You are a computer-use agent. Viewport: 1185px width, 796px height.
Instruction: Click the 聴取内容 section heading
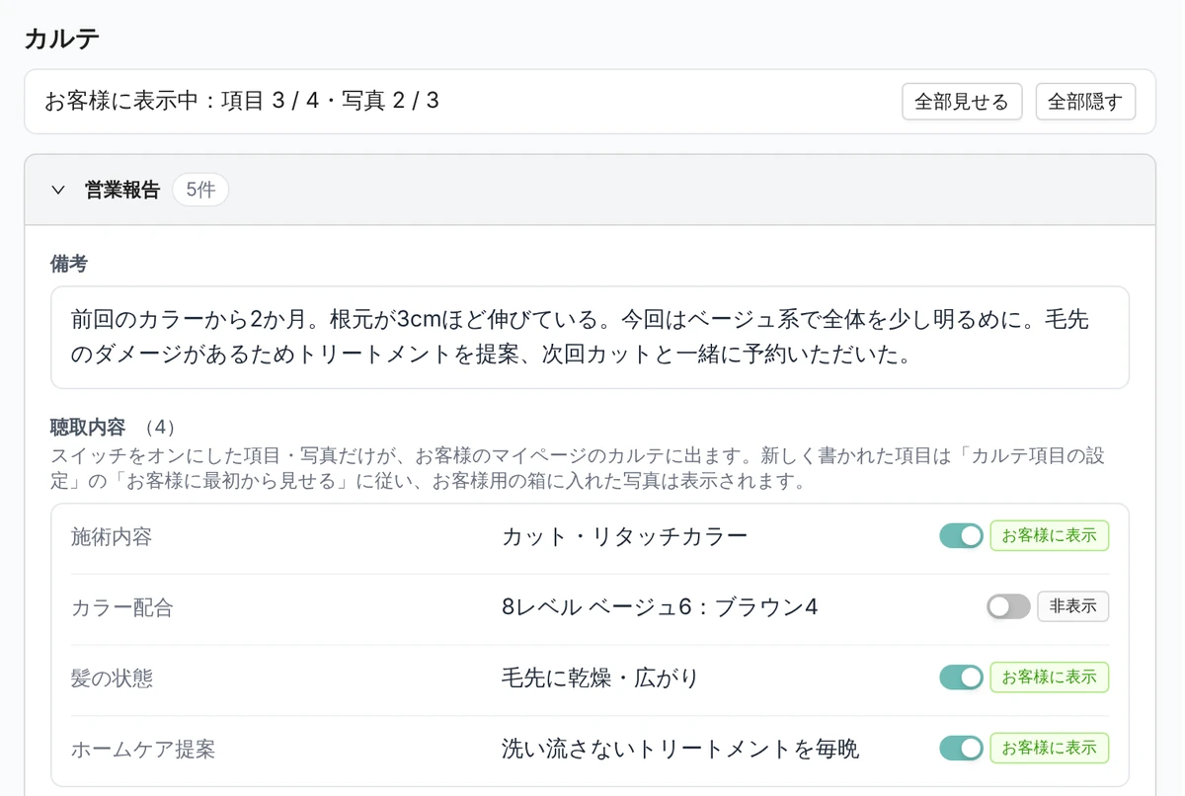[x=88, y=428]
